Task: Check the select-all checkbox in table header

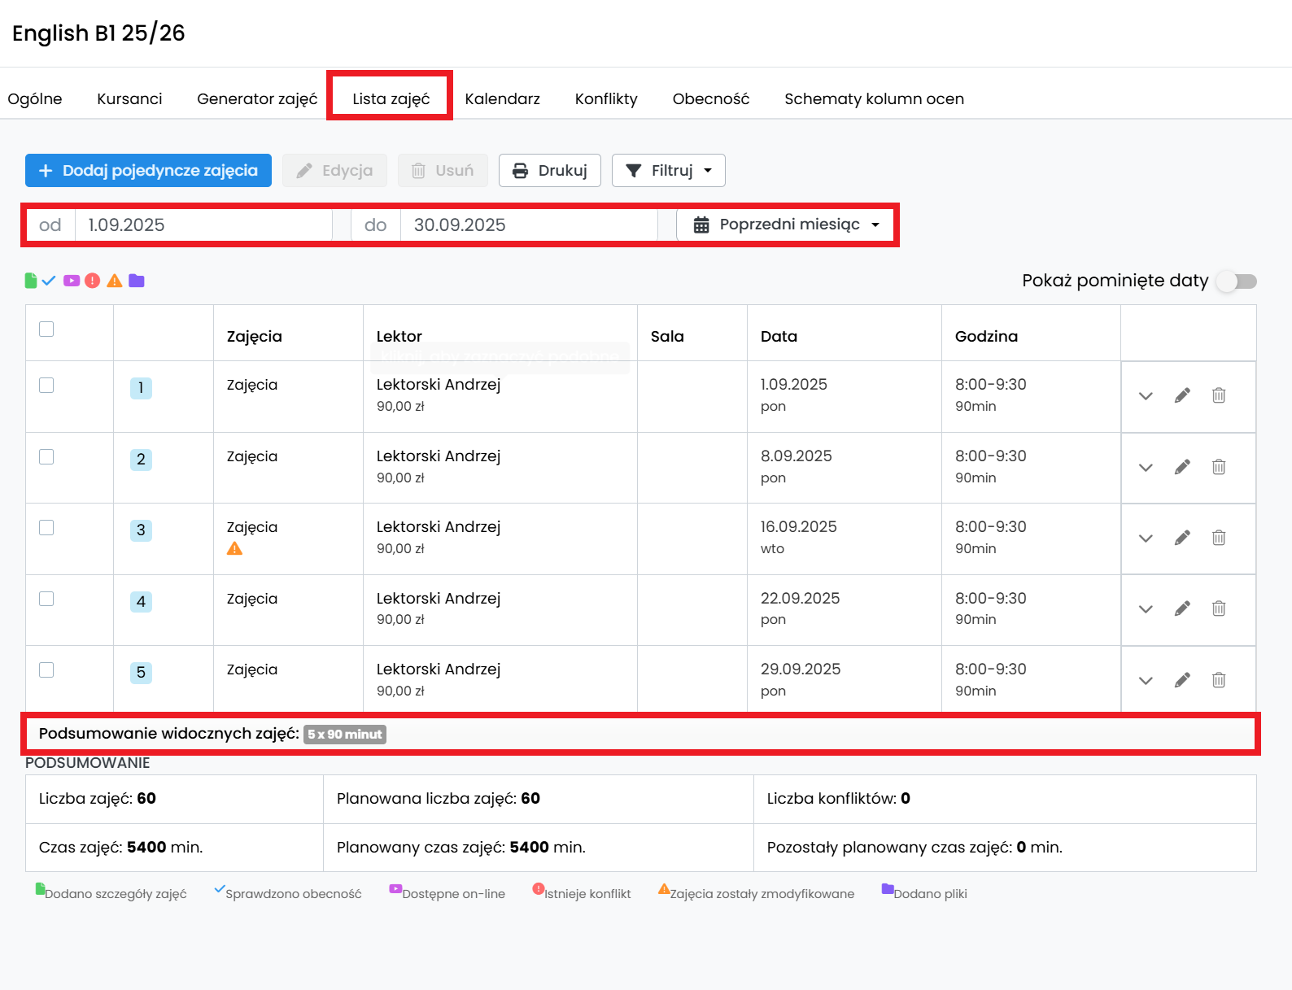Action: [46, 329]
